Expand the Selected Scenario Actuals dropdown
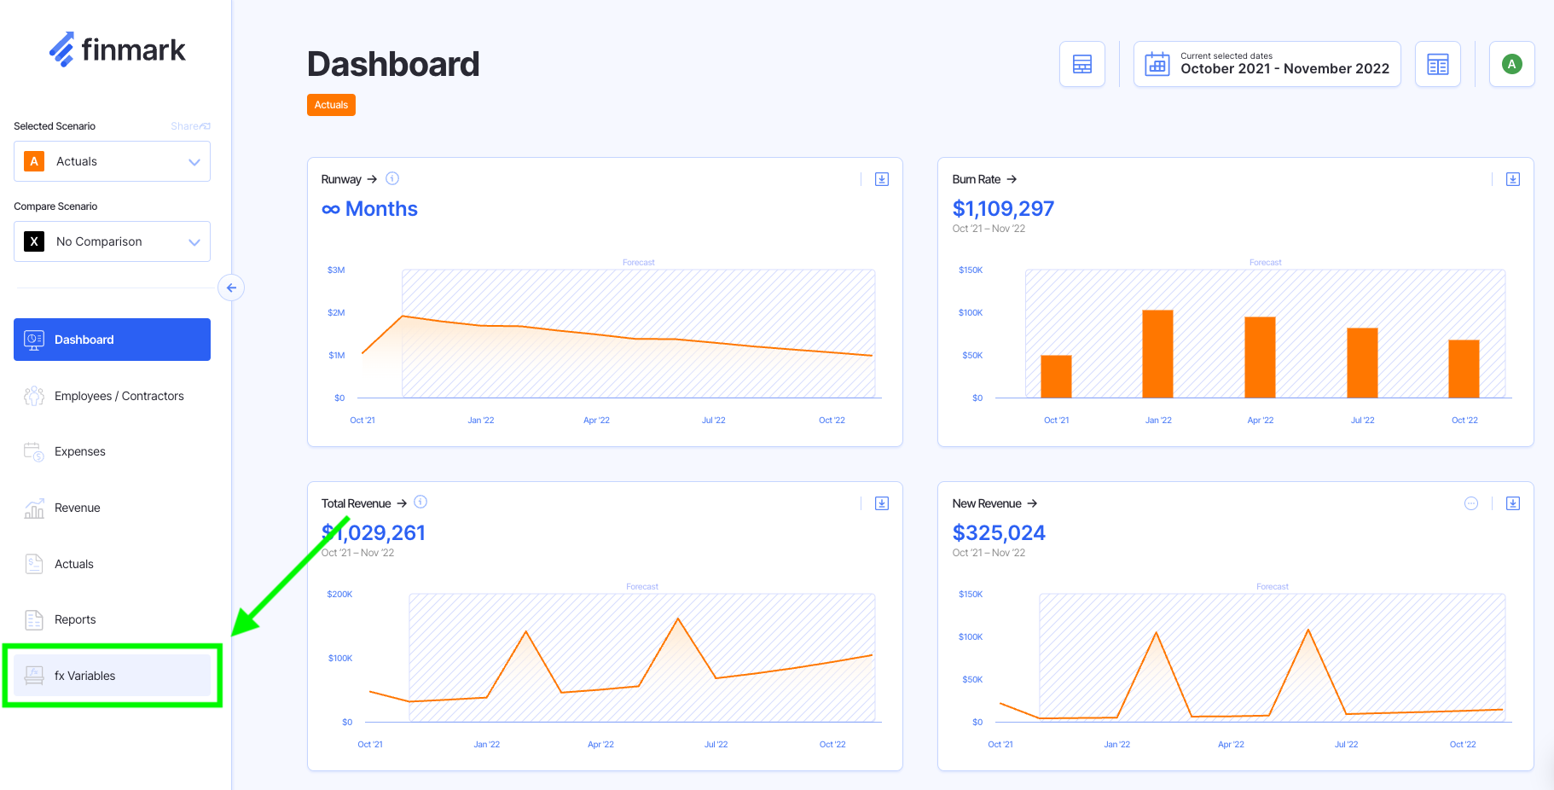The width and height of the screenshot is (1554, 790). [x=112, y=161]
